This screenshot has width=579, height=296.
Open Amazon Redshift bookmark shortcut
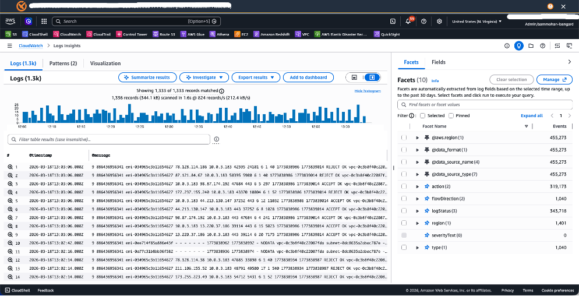(x=272, y=34)
